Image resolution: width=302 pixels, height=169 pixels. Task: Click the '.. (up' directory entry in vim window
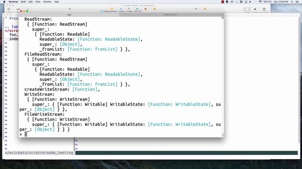[12, 27]
